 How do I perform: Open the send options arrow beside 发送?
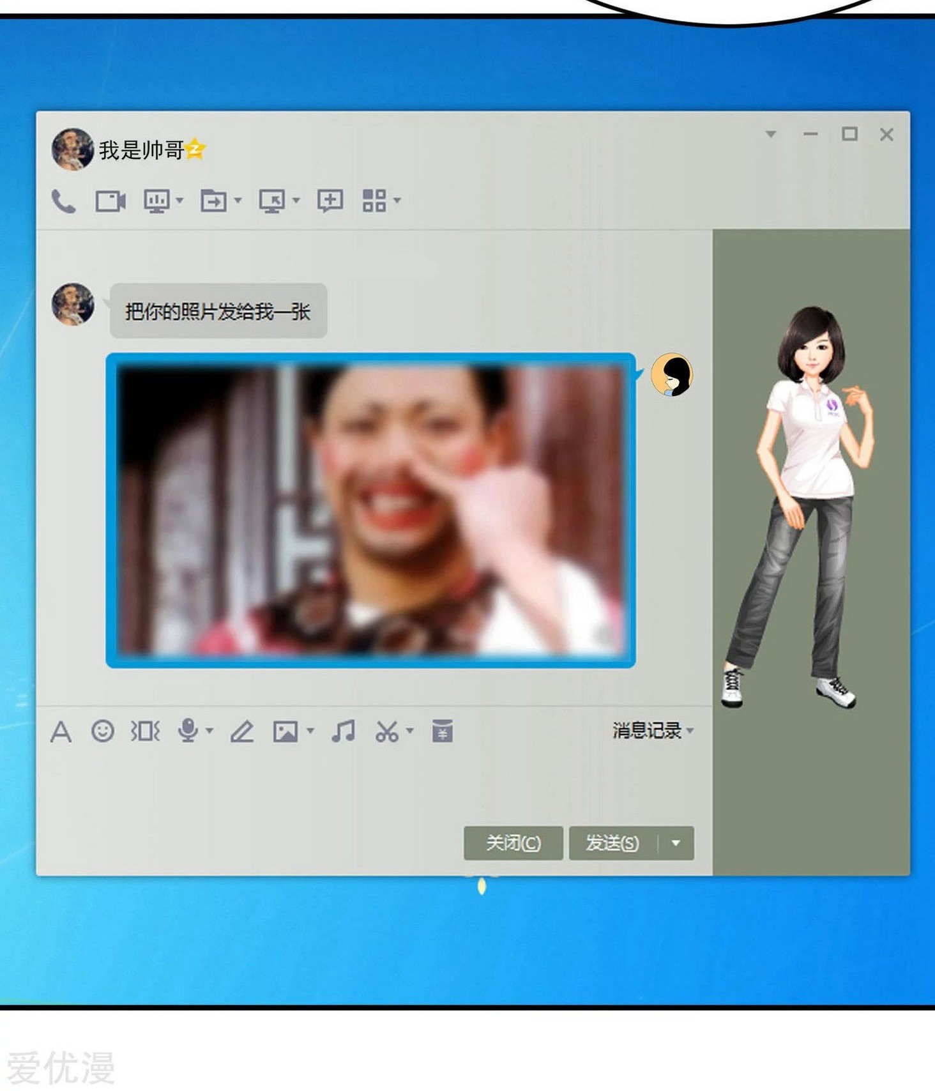(x=676, y=843)
